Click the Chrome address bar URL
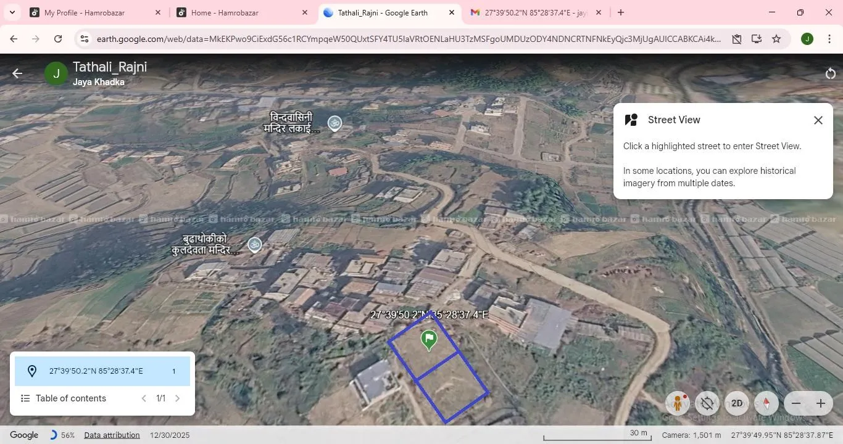The width and height of the screenshot is (843, 444). pos(407,39)
